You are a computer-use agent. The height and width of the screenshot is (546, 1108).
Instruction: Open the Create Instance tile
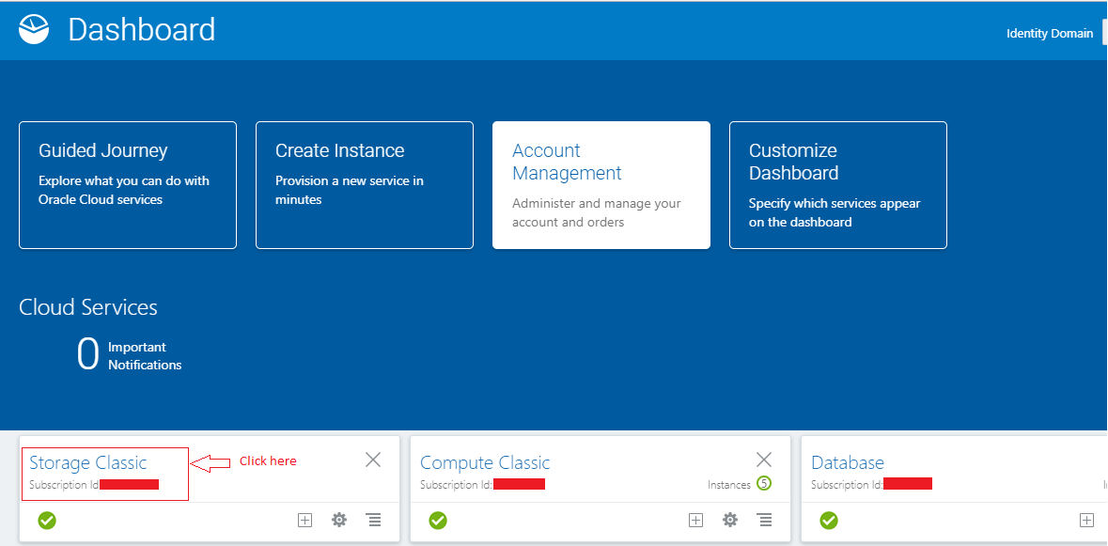[365, 185]
